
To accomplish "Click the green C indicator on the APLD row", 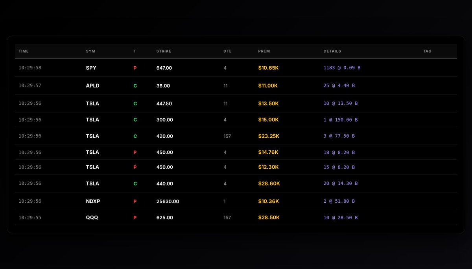I will (x=135, y=85).
